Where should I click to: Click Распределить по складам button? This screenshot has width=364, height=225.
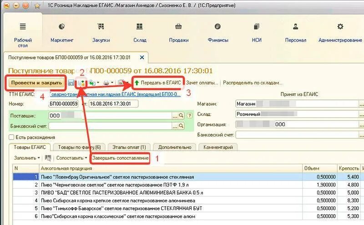coord(253,83)
